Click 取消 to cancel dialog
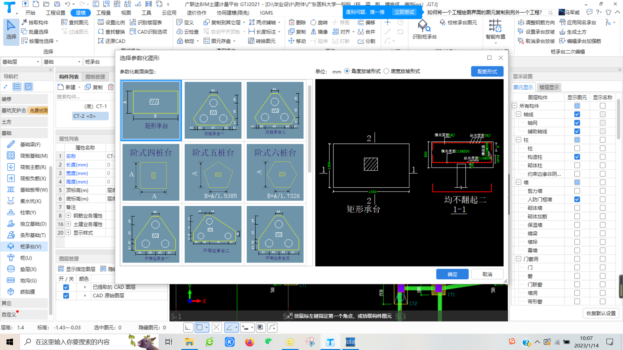623x350 pixels. click(487, 274)
